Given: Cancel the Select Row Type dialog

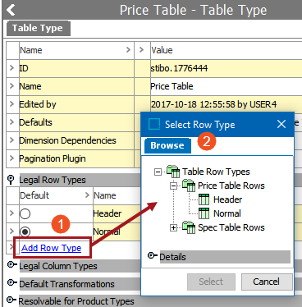Looking at the screenshot, I should 267,282.
